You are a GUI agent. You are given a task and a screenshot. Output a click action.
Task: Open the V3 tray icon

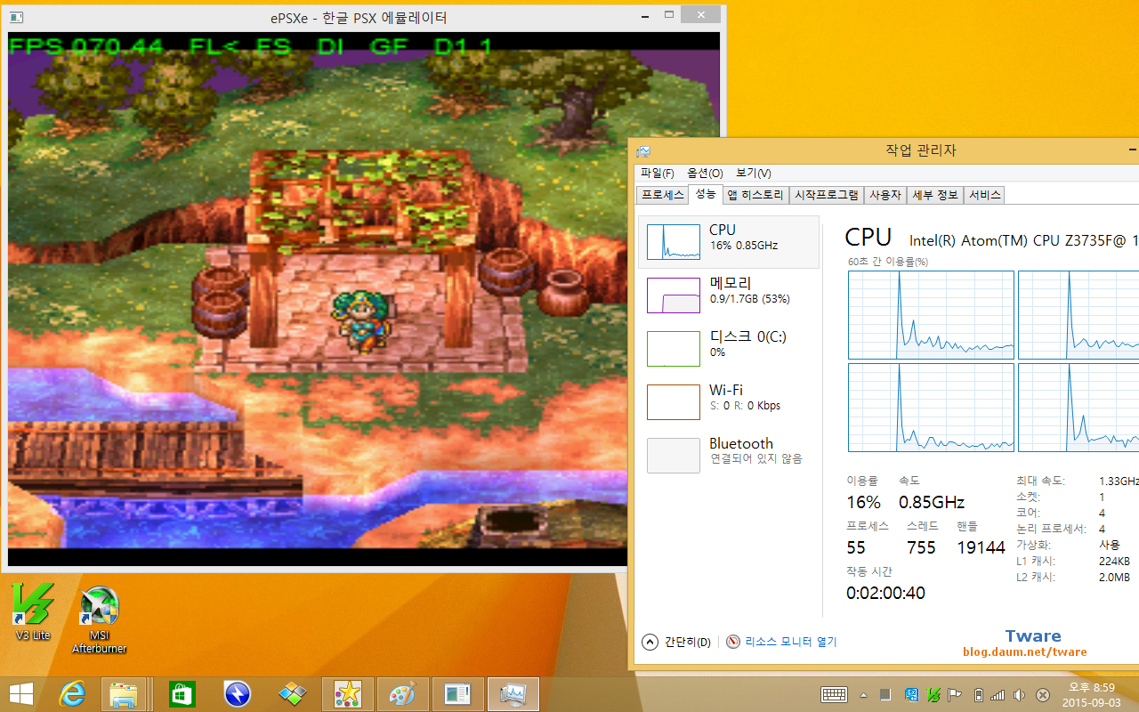tap(933, 694)
